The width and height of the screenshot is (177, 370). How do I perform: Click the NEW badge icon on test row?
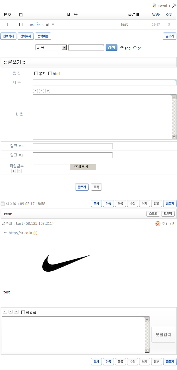(x=40, y=24)
